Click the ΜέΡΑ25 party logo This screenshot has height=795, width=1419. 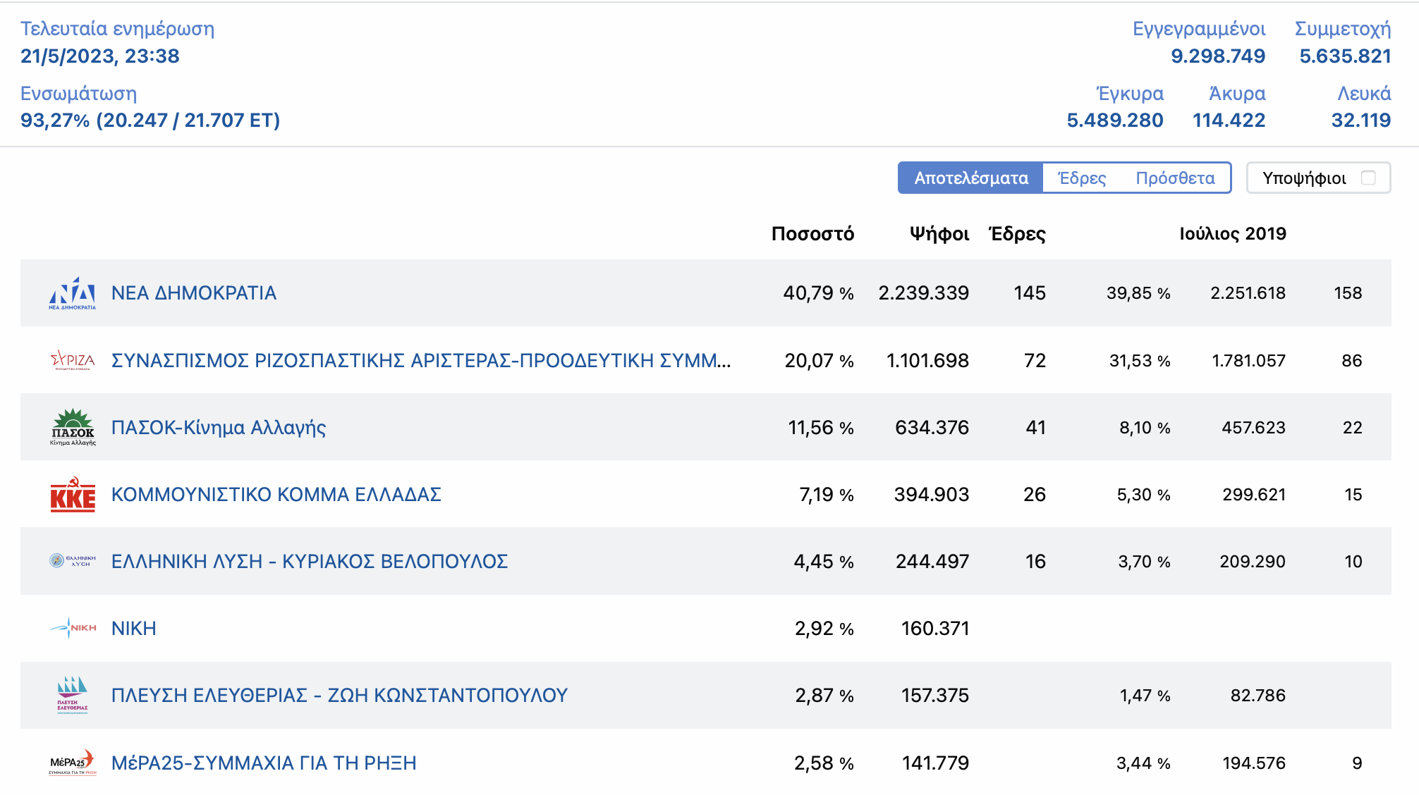[73, 763]
